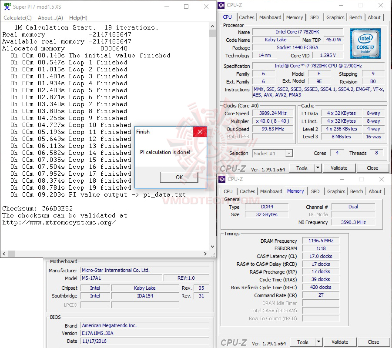The height and width of the screenshot is (348, 392).
Task: Switch to Caches tab in top CPU-Z window
Action: click(247, 17)
